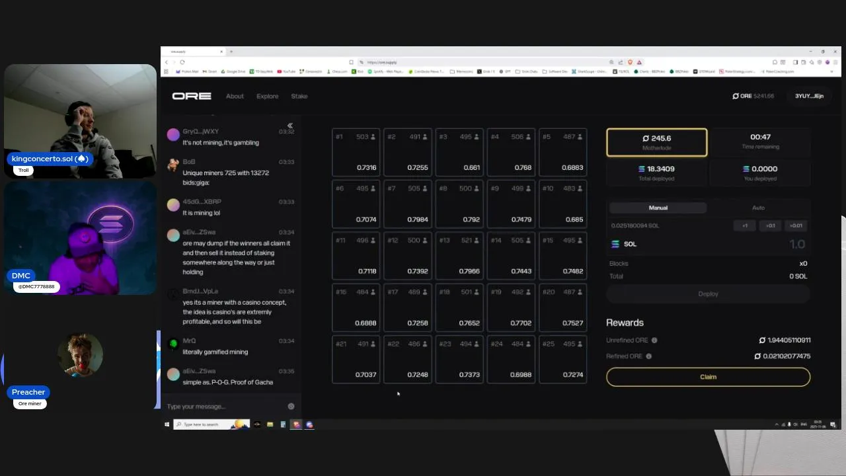
Task: Open the About page
Action: [235, 96]
